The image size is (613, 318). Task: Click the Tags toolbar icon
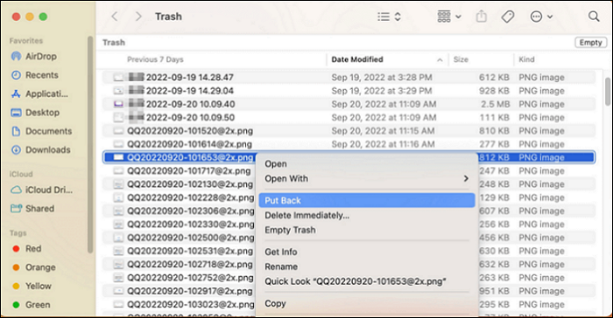coord(507,17)
